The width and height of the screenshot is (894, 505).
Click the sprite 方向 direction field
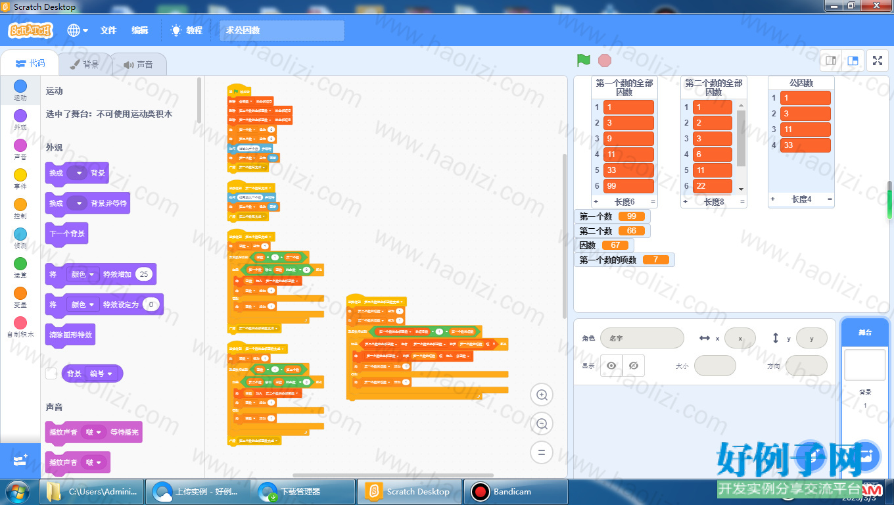tap(806, 366)
